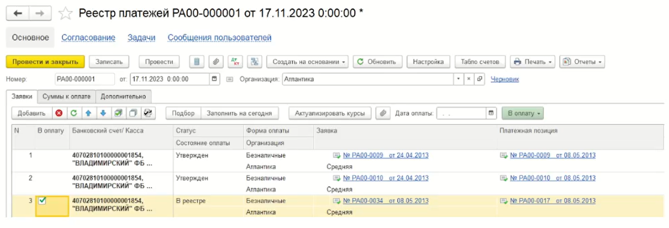Image resolution: width=669 pixels, height=228 pixels.
Task: Click the red delete row icon
Action: (x=59, y=113)
